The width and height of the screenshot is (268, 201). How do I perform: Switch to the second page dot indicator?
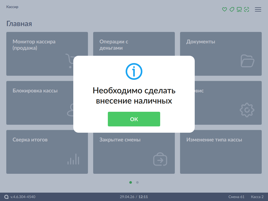[x=137, y=182]
